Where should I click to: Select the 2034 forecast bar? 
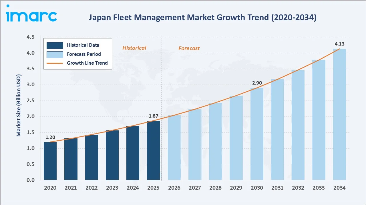339,114
